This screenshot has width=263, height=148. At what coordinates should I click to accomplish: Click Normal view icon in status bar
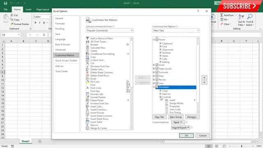(x=209, y=146)
